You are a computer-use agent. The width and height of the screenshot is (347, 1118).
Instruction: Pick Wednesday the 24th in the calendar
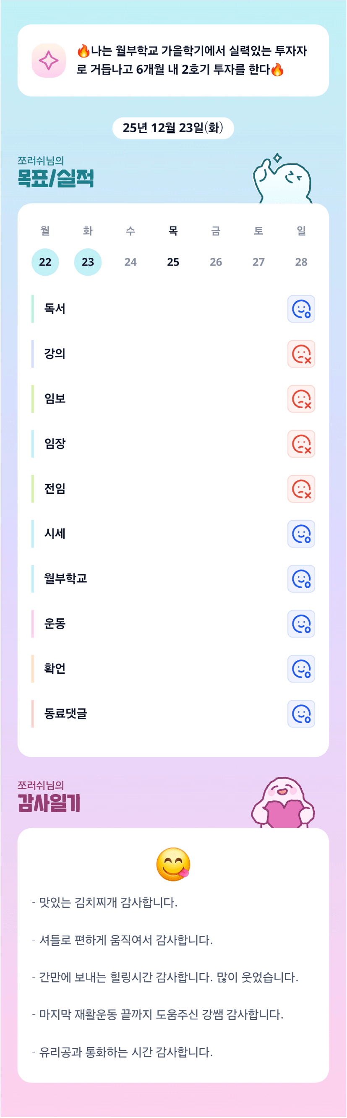(x=130, y=262)
